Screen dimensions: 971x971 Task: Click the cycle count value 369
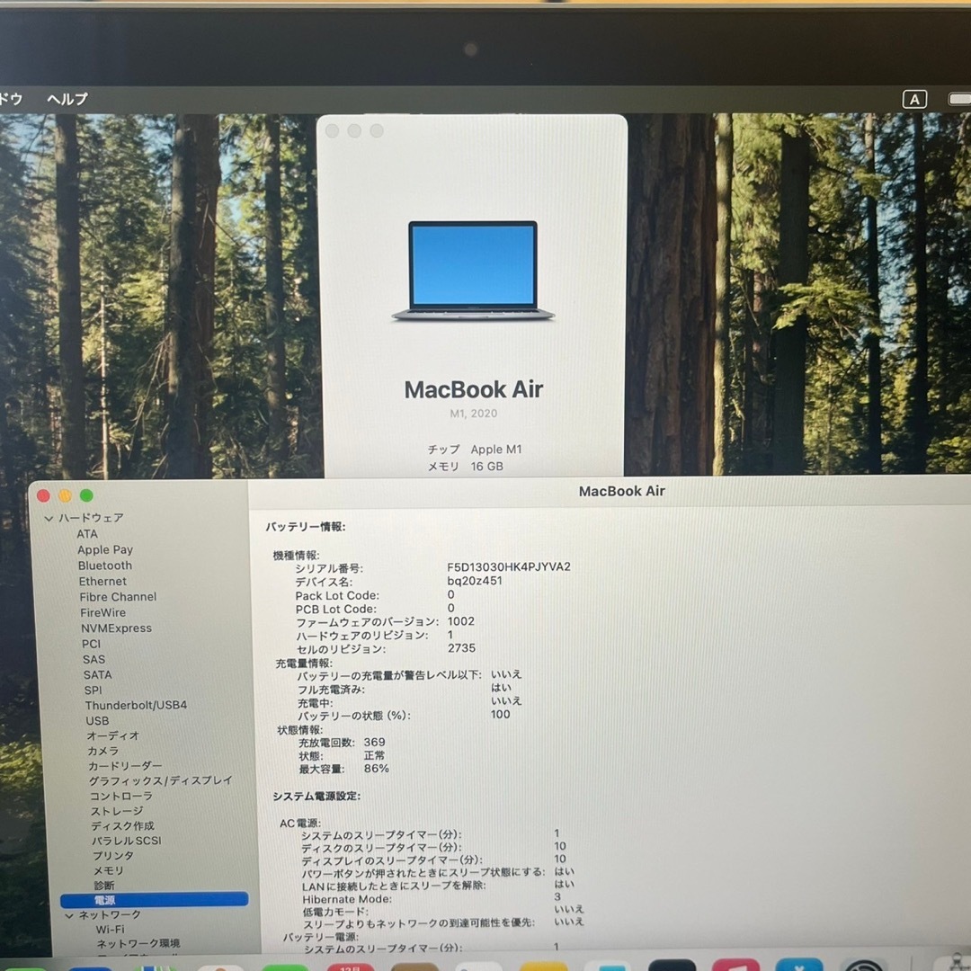click(x=374, y=742)
